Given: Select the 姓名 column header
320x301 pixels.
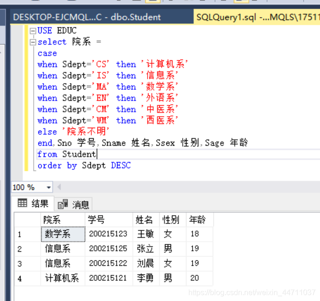Looking at the screenshot, I should (146, 220).
